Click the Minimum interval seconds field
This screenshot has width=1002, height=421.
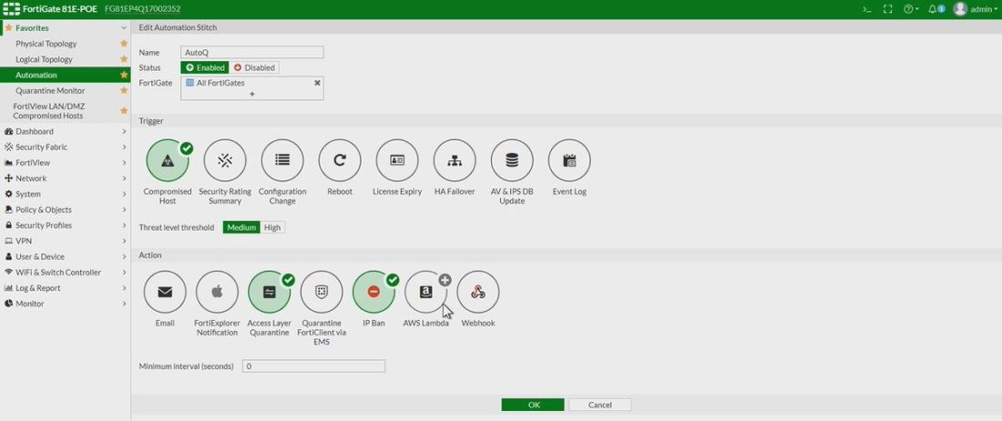(x=313, y=366)
